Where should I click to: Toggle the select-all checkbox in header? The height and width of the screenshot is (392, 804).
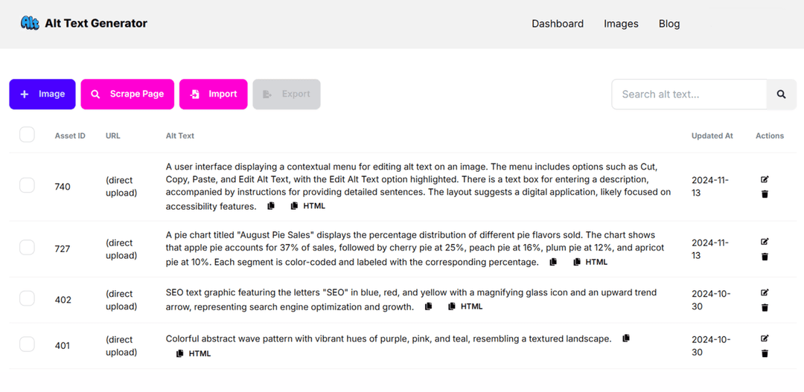(x=27, y=135)
